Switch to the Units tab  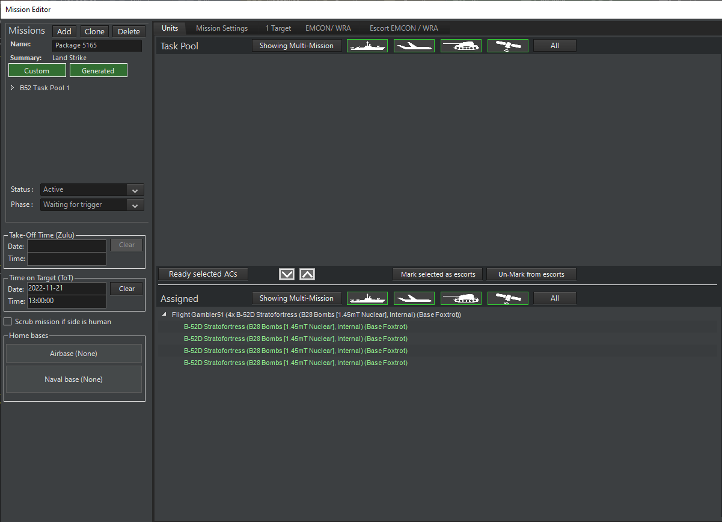pos(170,28)
